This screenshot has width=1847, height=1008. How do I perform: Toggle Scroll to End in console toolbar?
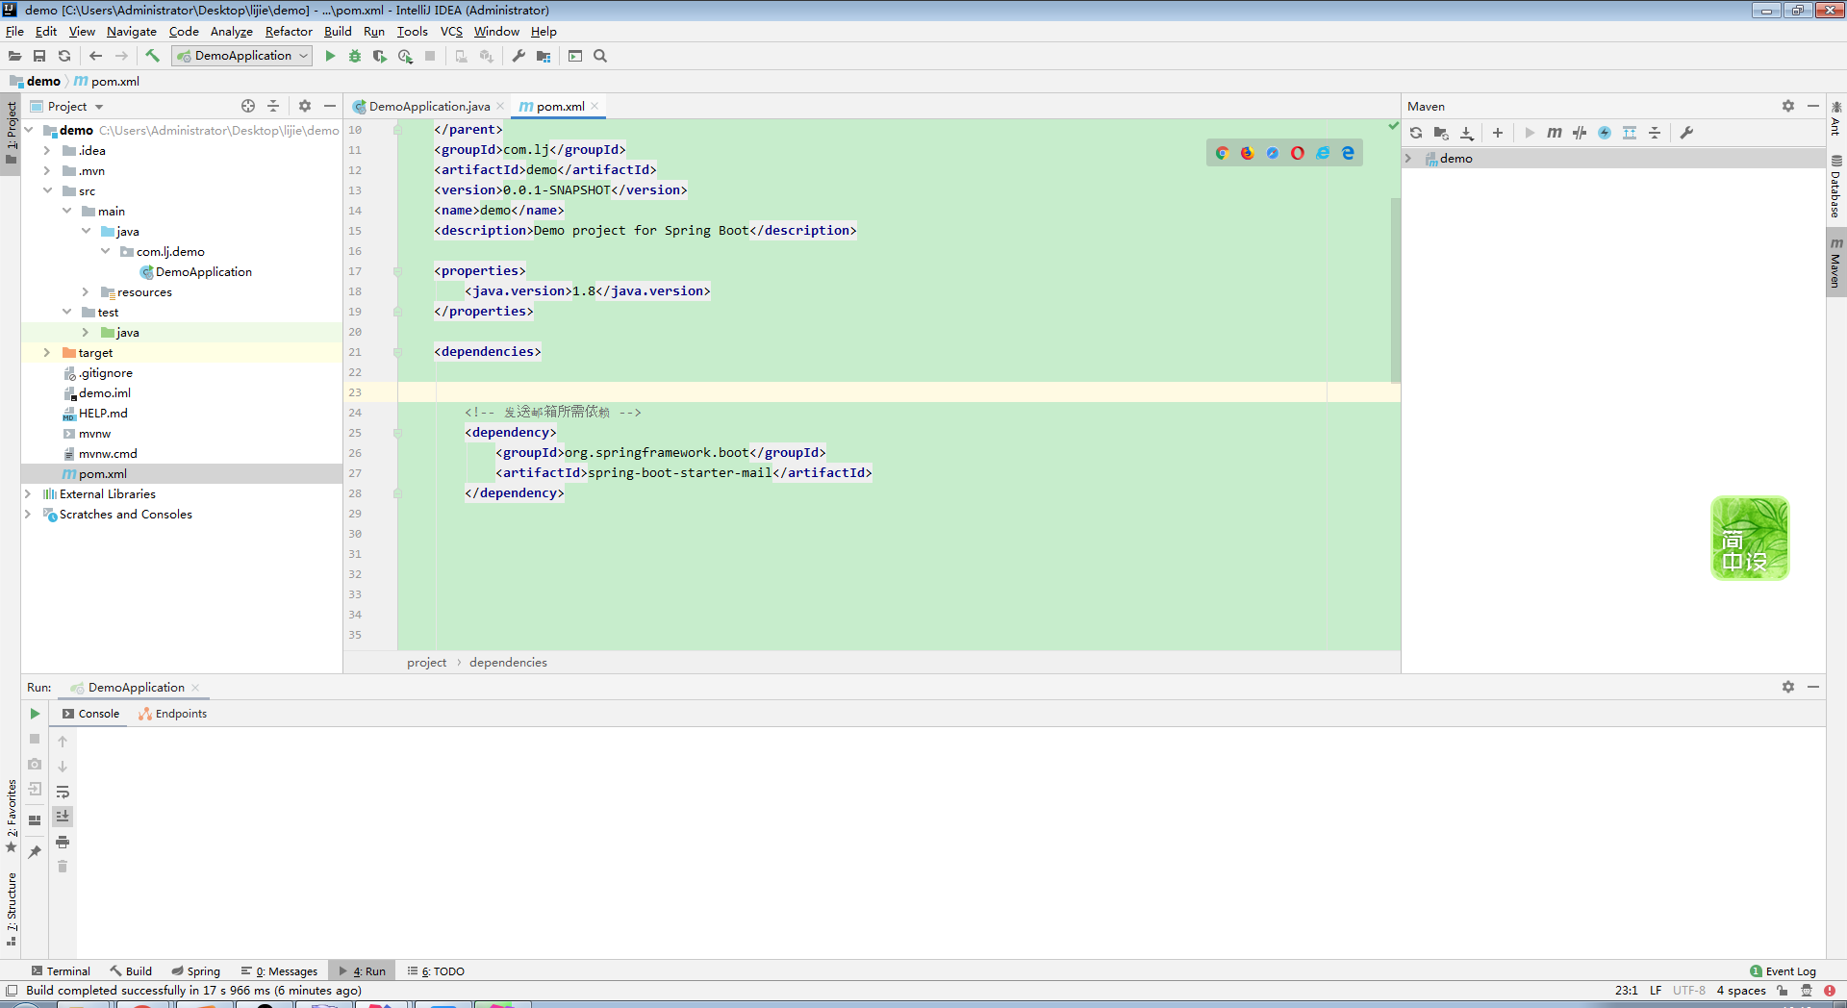click(63, 817)
